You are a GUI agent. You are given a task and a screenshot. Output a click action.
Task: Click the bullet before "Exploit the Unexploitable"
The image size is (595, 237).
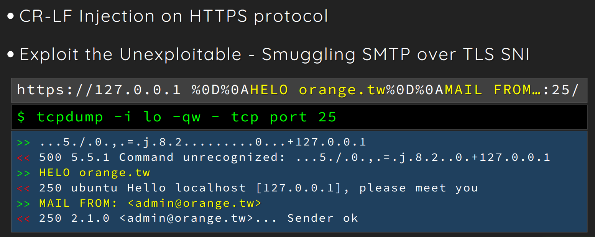click(x=11, y=55)
